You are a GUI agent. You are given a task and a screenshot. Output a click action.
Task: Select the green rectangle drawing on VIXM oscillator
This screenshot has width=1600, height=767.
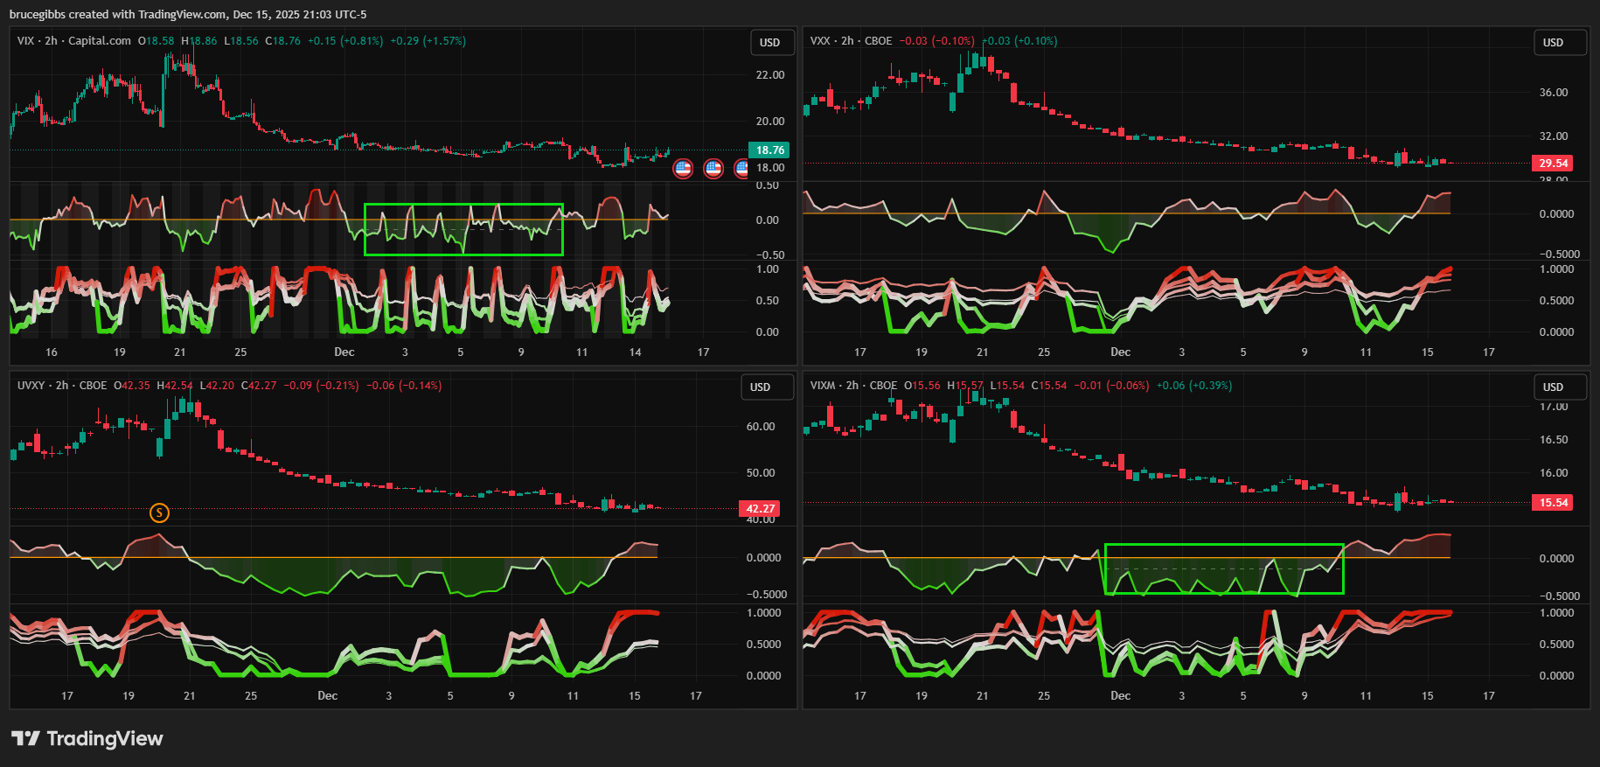point(1224,545)
